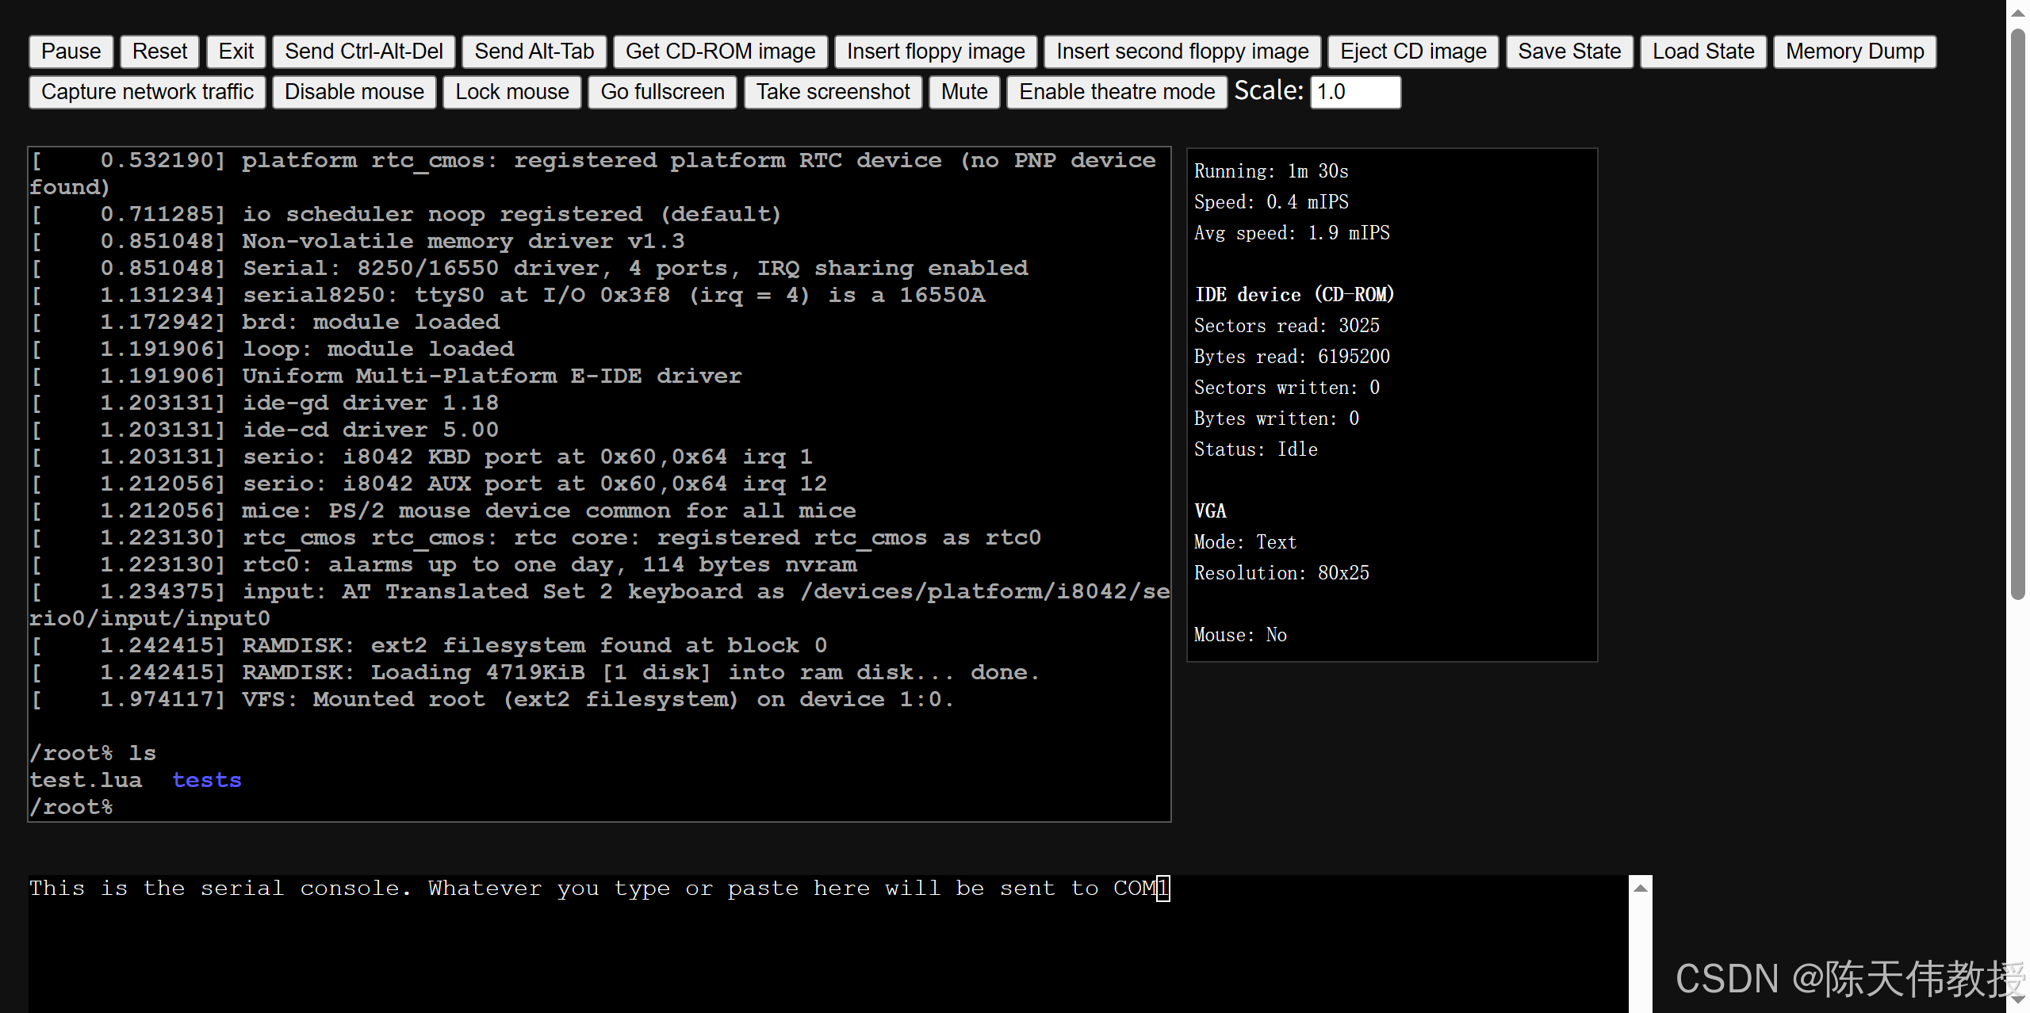The width and height of the screenshot is (2030, 1013).
Task: Enable theatre mode
Action: pyautogui.click(x=1116, y=92)
